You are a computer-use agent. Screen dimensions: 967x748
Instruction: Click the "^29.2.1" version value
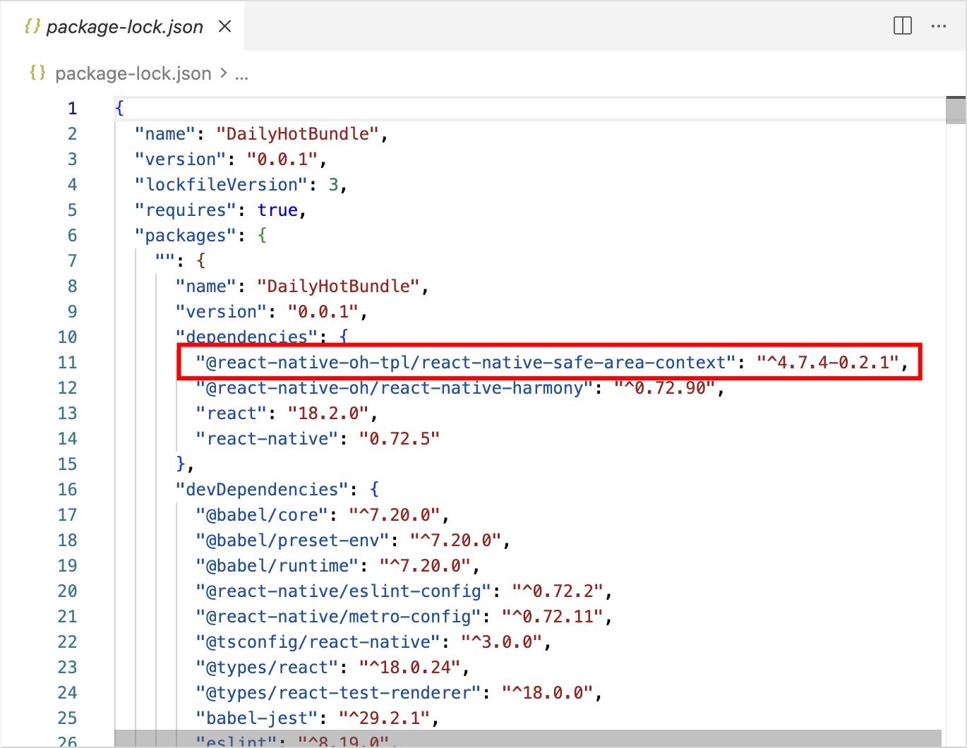(x=385, y=718)
